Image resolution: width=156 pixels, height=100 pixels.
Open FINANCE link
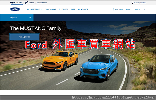(129, 9)
